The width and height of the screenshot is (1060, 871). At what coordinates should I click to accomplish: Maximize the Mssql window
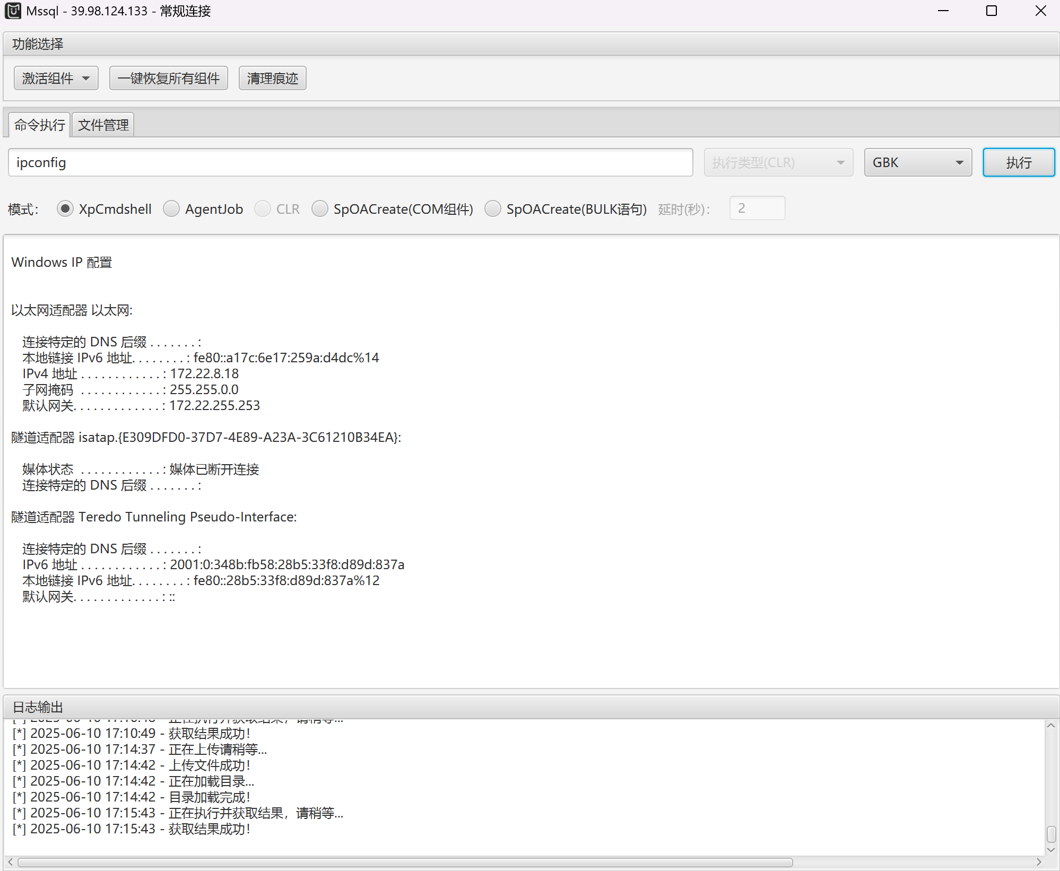[991, 11]
